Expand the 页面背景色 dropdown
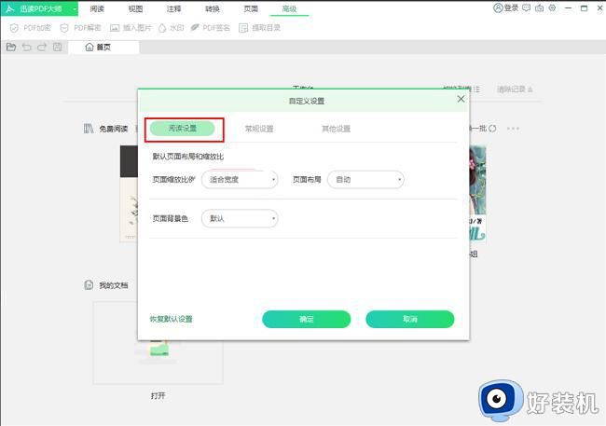The image size is (606, 426). 240,219
